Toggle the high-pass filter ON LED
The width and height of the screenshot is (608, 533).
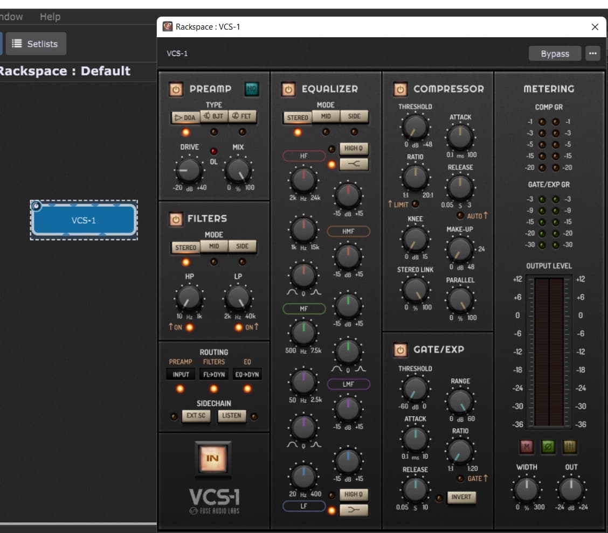tap(189, 327)
